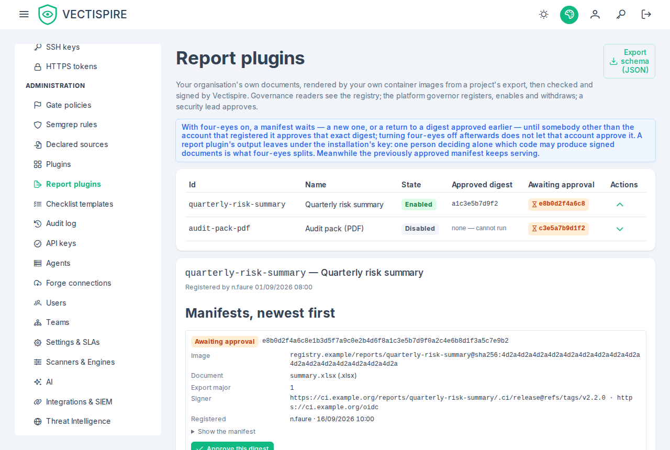Open Threat Intelligence

pos(79,421)
